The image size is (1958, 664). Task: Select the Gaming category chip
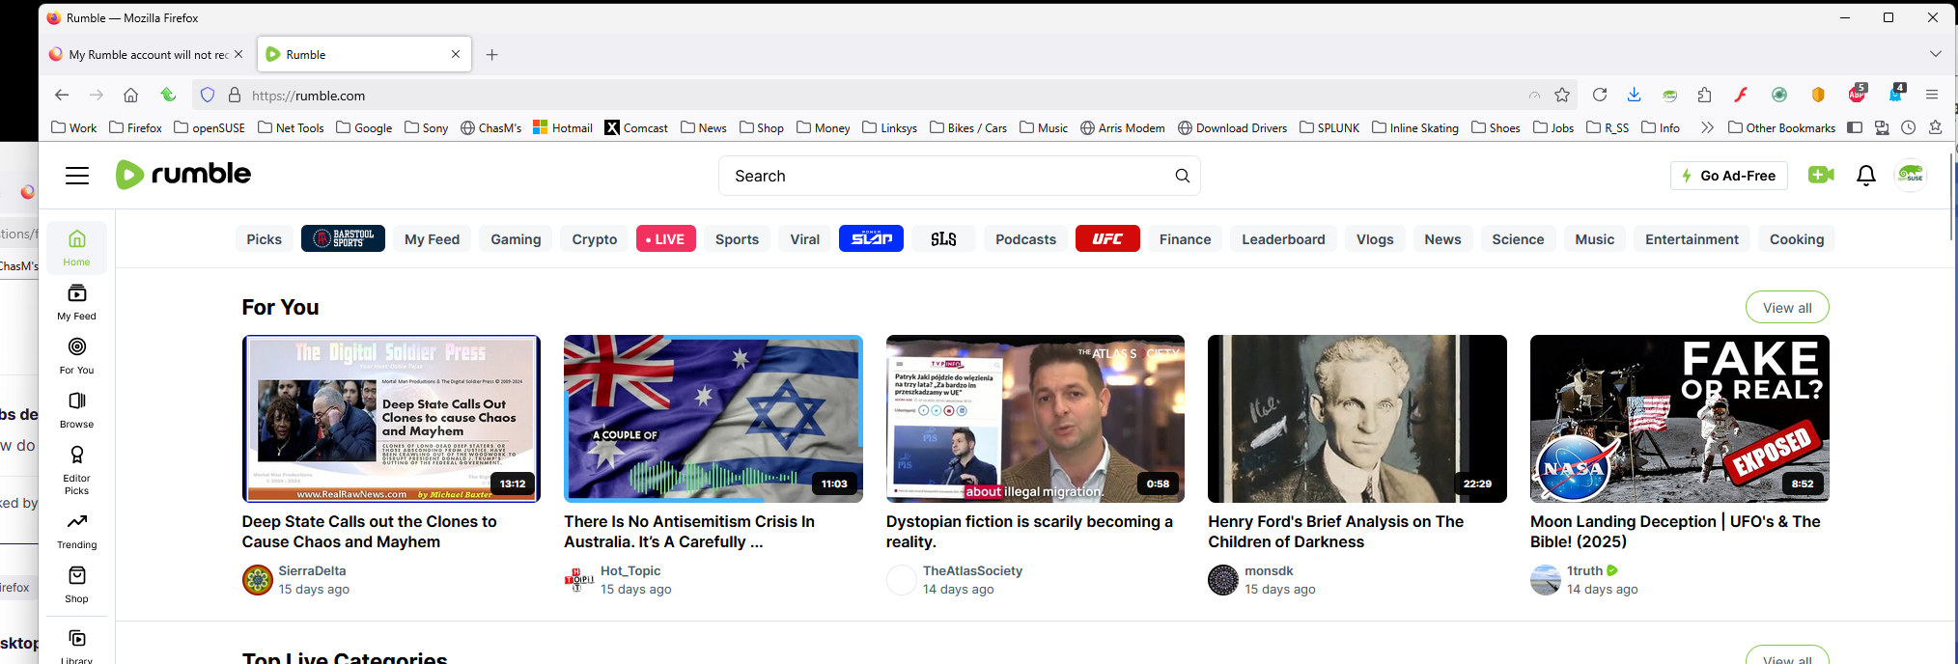click(516, 239)
